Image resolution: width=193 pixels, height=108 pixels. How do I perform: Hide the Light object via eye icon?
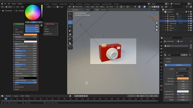tap(188, 25)
